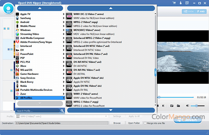209x135 pixels.
Task: Click the Samsung device icon
Action: [x=17, y=18]
